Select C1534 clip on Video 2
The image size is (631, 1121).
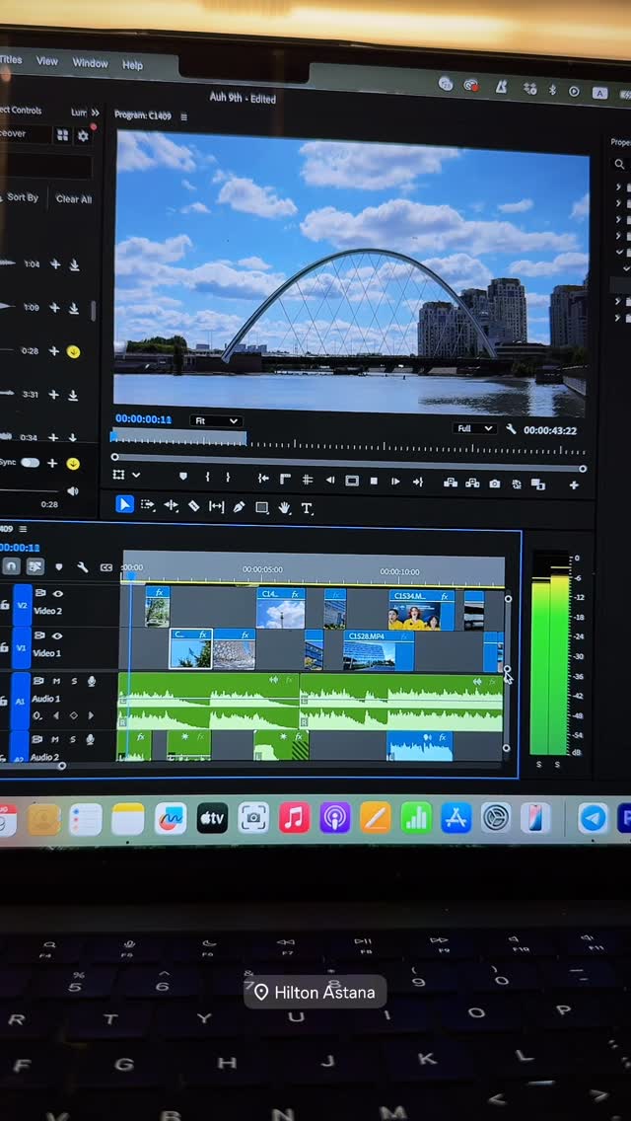tap(422, 610)
